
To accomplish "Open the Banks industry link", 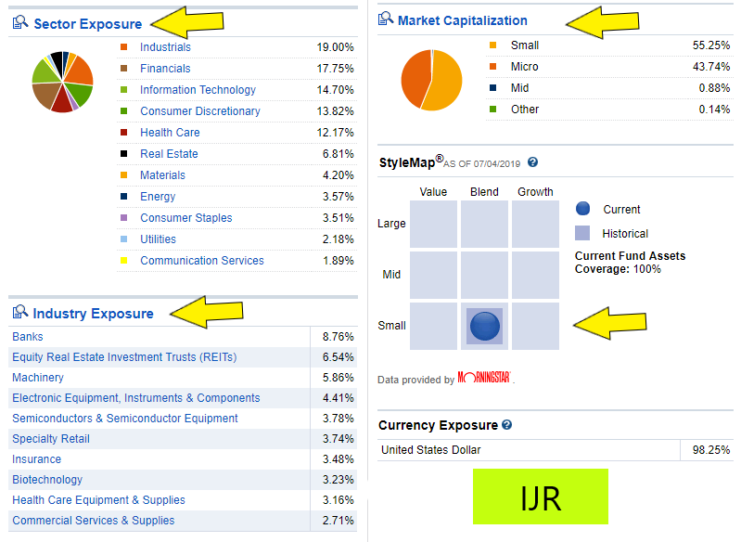I will [x=28, y=337].
